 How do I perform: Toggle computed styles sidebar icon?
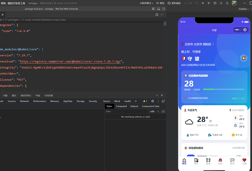click(x=163, y=111)
